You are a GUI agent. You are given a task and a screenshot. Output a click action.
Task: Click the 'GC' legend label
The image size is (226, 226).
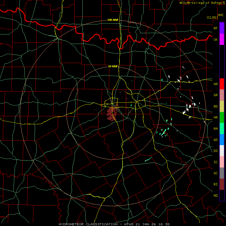pos(215,173)
